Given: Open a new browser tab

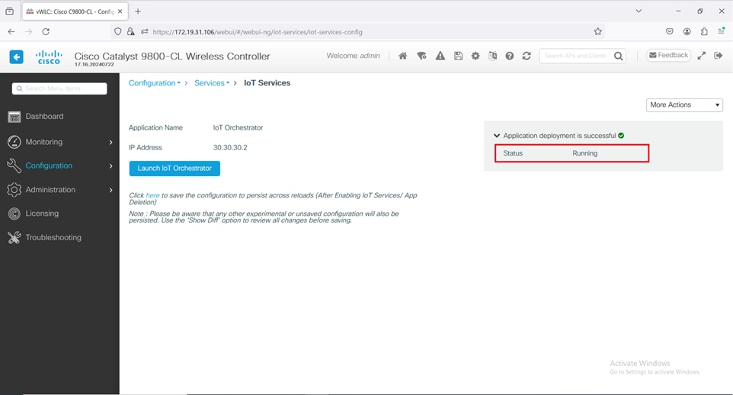Looking at the screenshot, I should click(138, 11).
